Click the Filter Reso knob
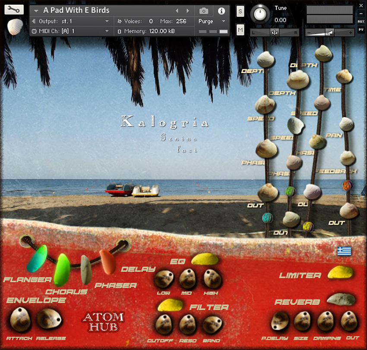Image resolution: width=367 pixels, height=350 pixels. coord(187,324)
